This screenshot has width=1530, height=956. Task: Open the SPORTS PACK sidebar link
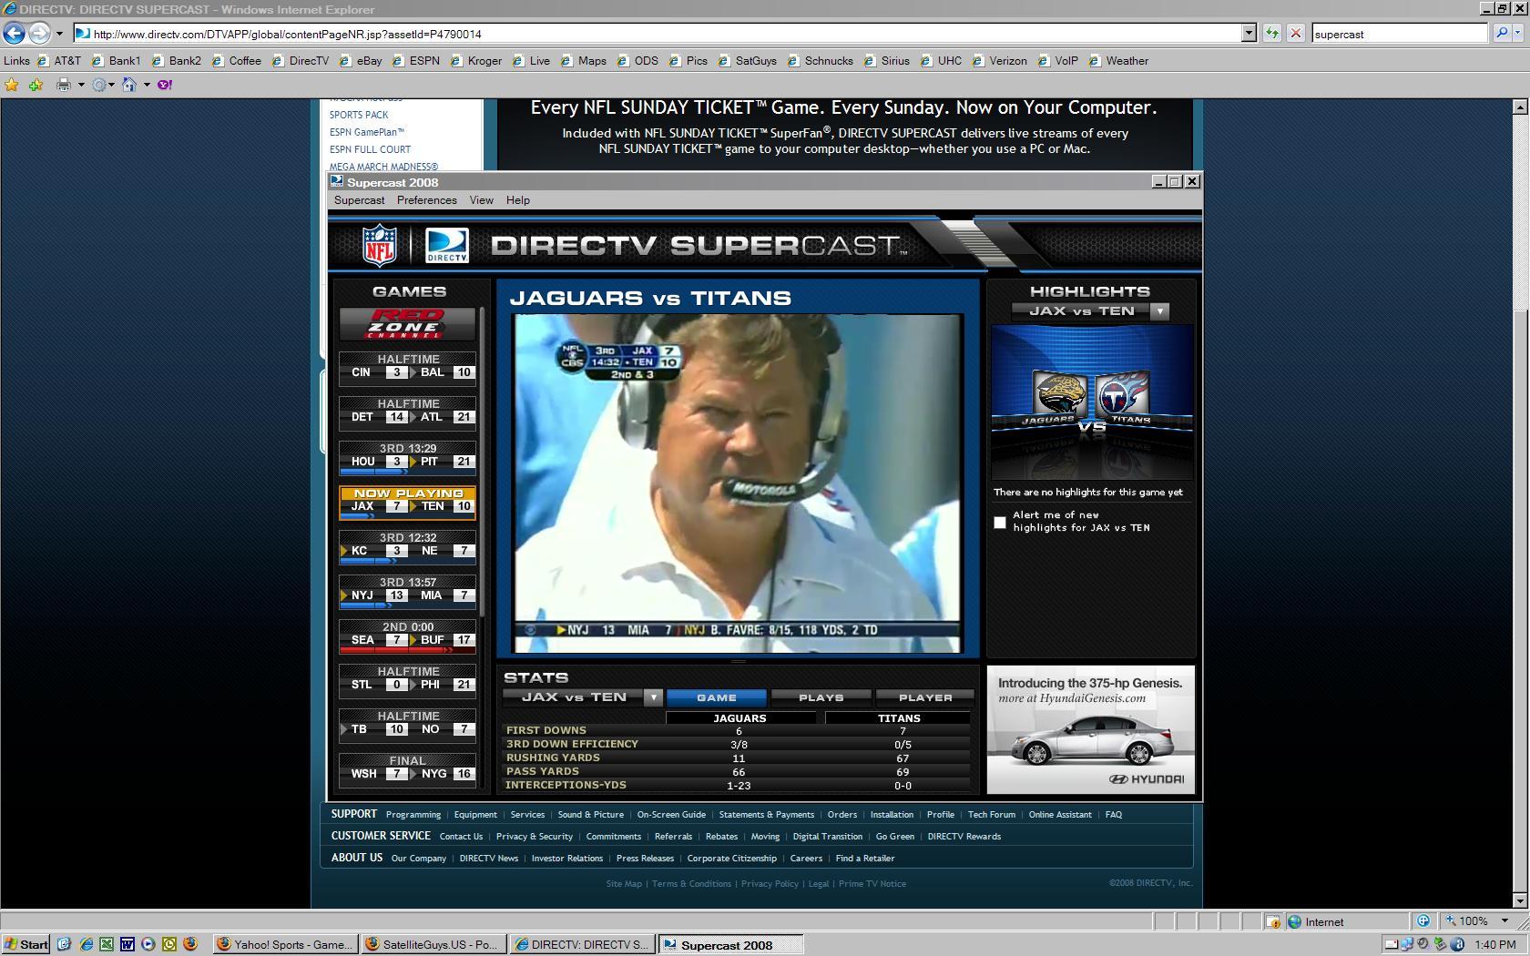click(359, 115)
